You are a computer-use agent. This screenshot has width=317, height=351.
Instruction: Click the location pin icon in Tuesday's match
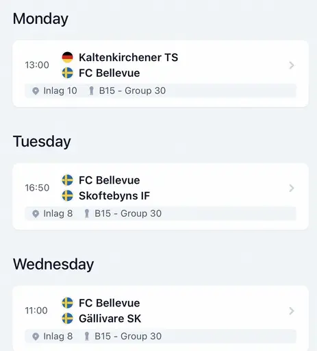point(36,214)
